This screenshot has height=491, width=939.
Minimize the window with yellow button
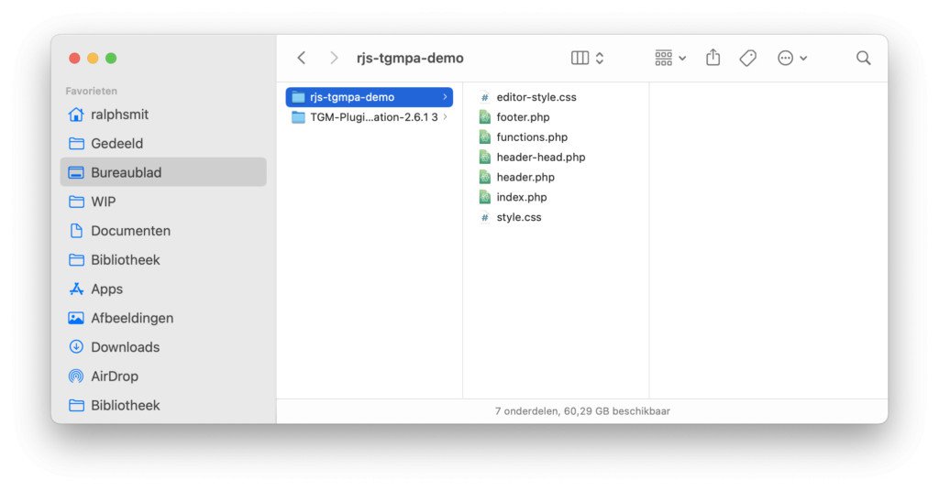[x=93, y=58]
